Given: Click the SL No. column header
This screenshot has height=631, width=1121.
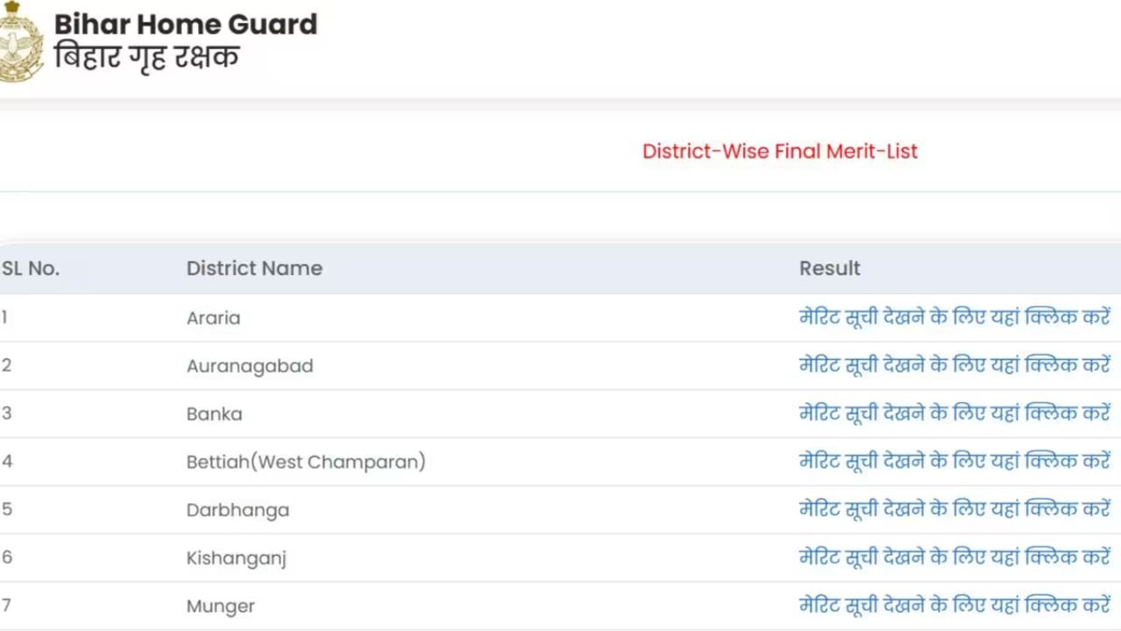Looking at the screenshot, I should pyautogui.click(x=31, y=268).
